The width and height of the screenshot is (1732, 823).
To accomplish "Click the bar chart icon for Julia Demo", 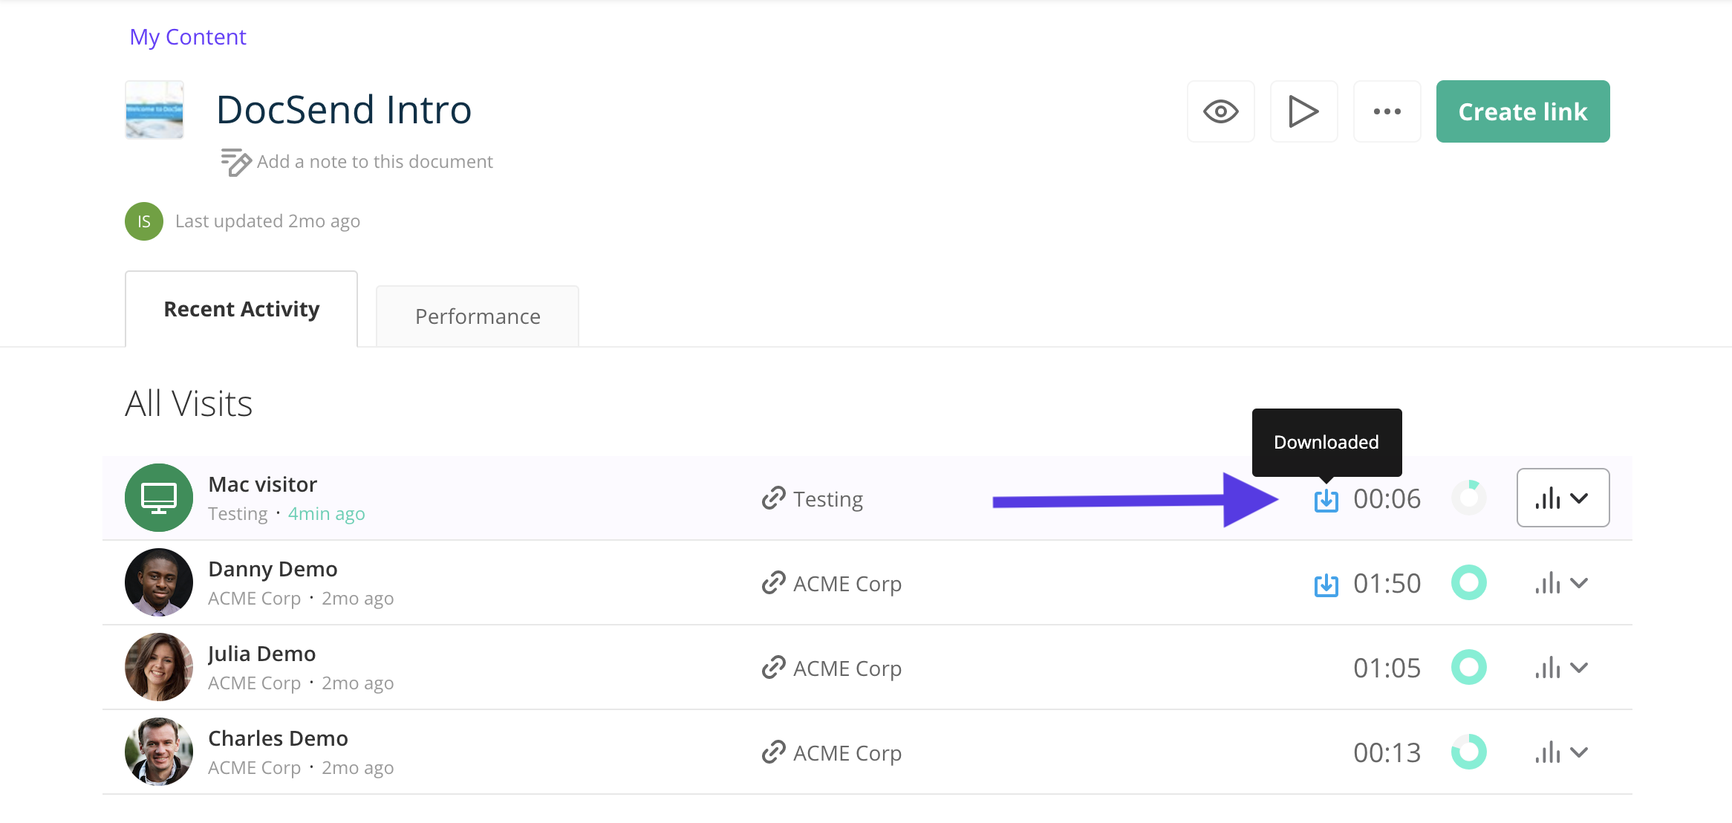I will 1548,668.
